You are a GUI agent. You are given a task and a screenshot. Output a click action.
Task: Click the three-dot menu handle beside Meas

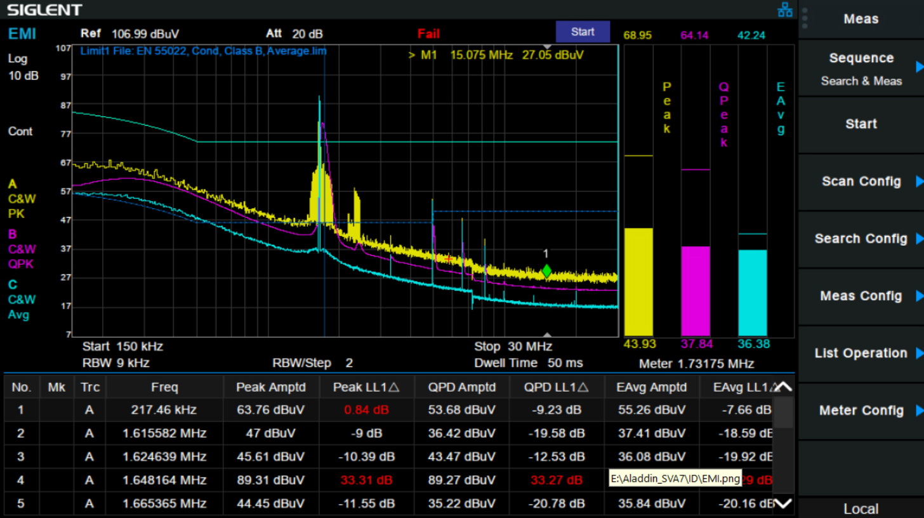point(805,19)
